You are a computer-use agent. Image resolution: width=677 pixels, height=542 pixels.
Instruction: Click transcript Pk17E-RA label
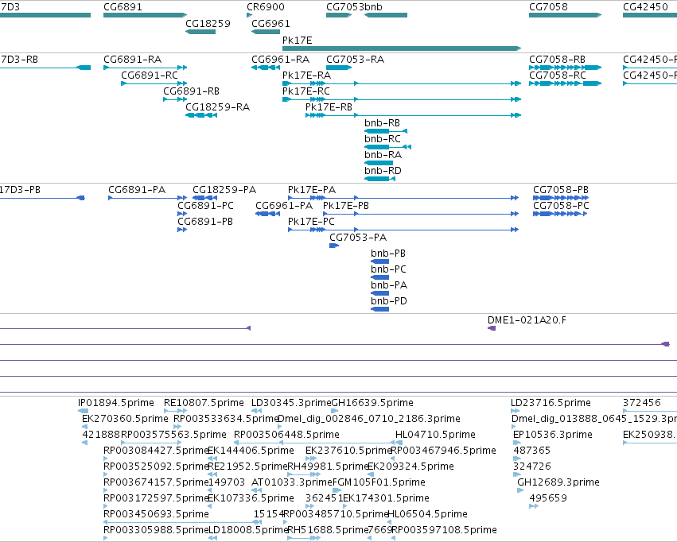pyautogui.click(x=306, y=75)
